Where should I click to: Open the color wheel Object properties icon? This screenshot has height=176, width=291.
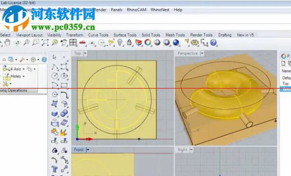148,43
